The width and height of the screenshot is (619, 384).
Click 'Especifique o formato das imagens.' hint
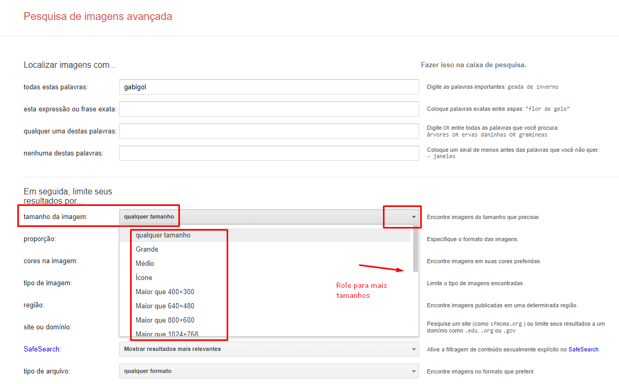(473, 239)
